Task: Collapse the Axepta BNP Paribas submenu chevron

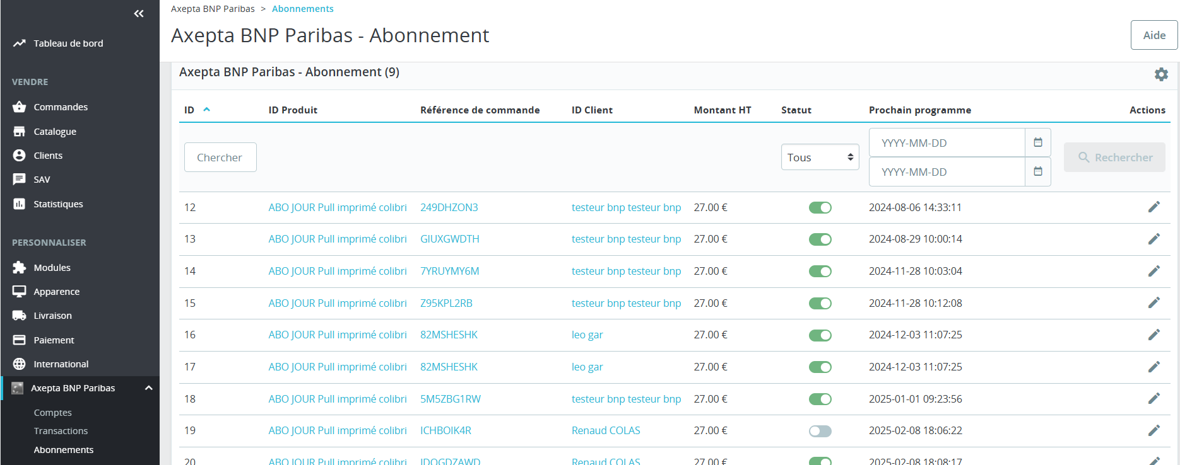Action: click(x=149, y=388)
